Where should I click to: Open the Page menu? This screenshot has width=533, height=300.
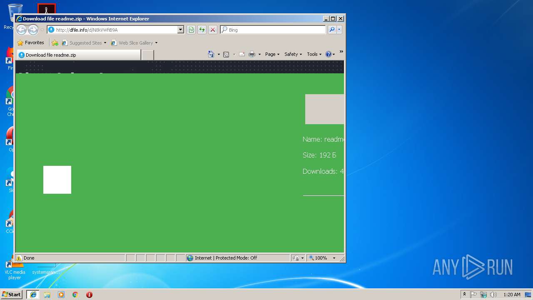tap(272, 54)
